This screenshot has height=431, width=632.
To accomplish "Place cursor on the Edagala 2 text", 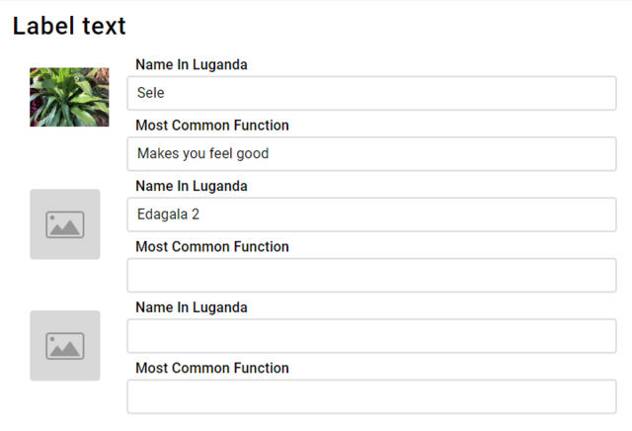I will (x=169, y=215).
